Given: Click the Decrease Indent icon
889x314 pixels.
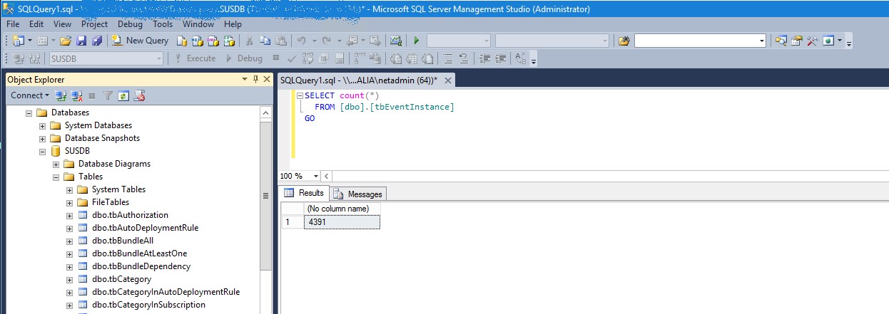Looking at the screenshot, I should point(485,58).
